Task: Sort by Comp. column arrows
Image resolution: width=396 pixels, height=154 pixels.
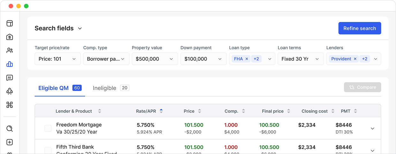Action: coord(243,111)
